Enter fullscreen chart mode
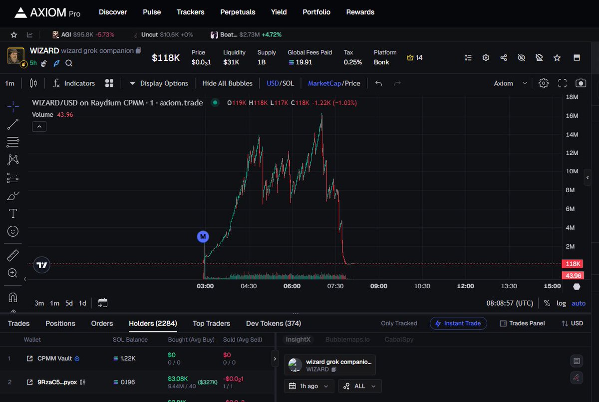 (563, 83)
